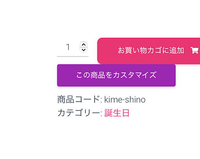This screenshot has height=159, width=200.
Task: Select the kime-shino product code text
Action: pos(125,100)
